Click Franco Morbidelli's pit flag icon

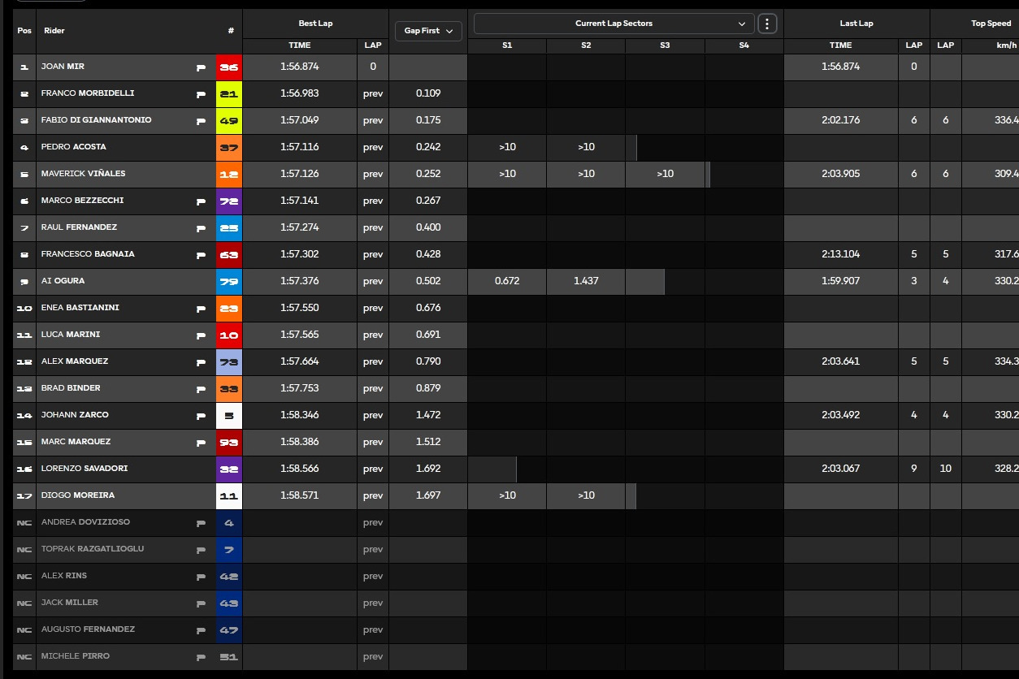[201, 94]
